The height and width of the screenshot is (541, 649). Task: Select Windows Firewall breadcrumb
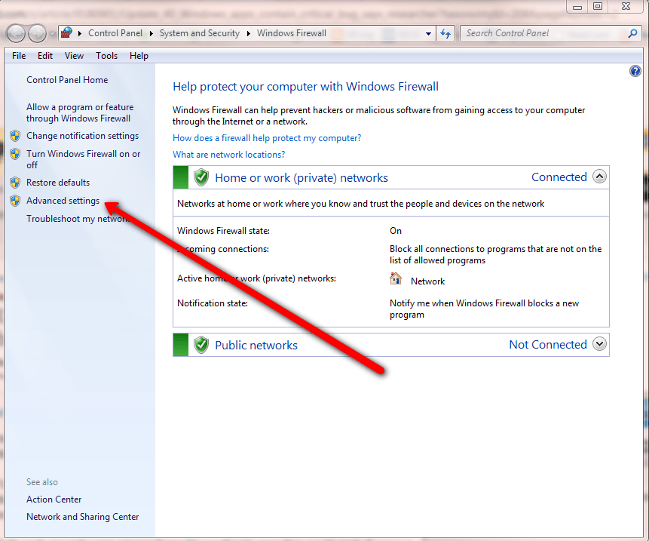(292, 33)
